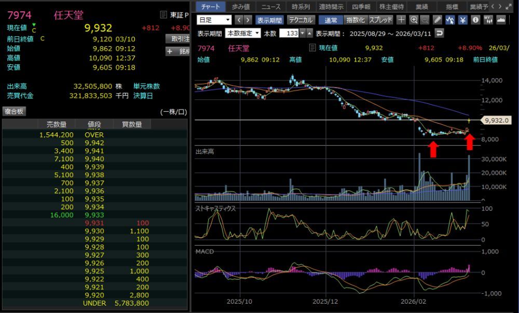
Task: Click ask price 9,940 with 7,100 quantity
Action: [94, 159]
